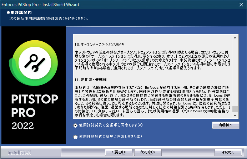Click the heading 10.オープンソースライセンス条項
Image resolution: width=247 pixels, height=159 pixels.
pos(99,45)
